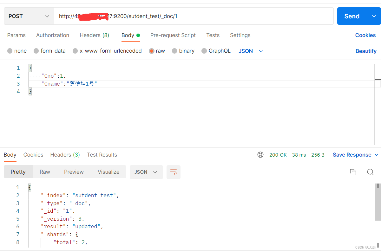Send the request with the Send button

click(x=352, y=16)
